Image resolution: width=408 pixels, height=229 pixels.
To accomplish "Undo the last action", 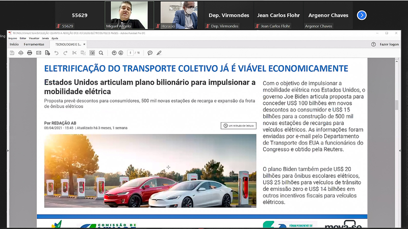I will coord(56,52).
